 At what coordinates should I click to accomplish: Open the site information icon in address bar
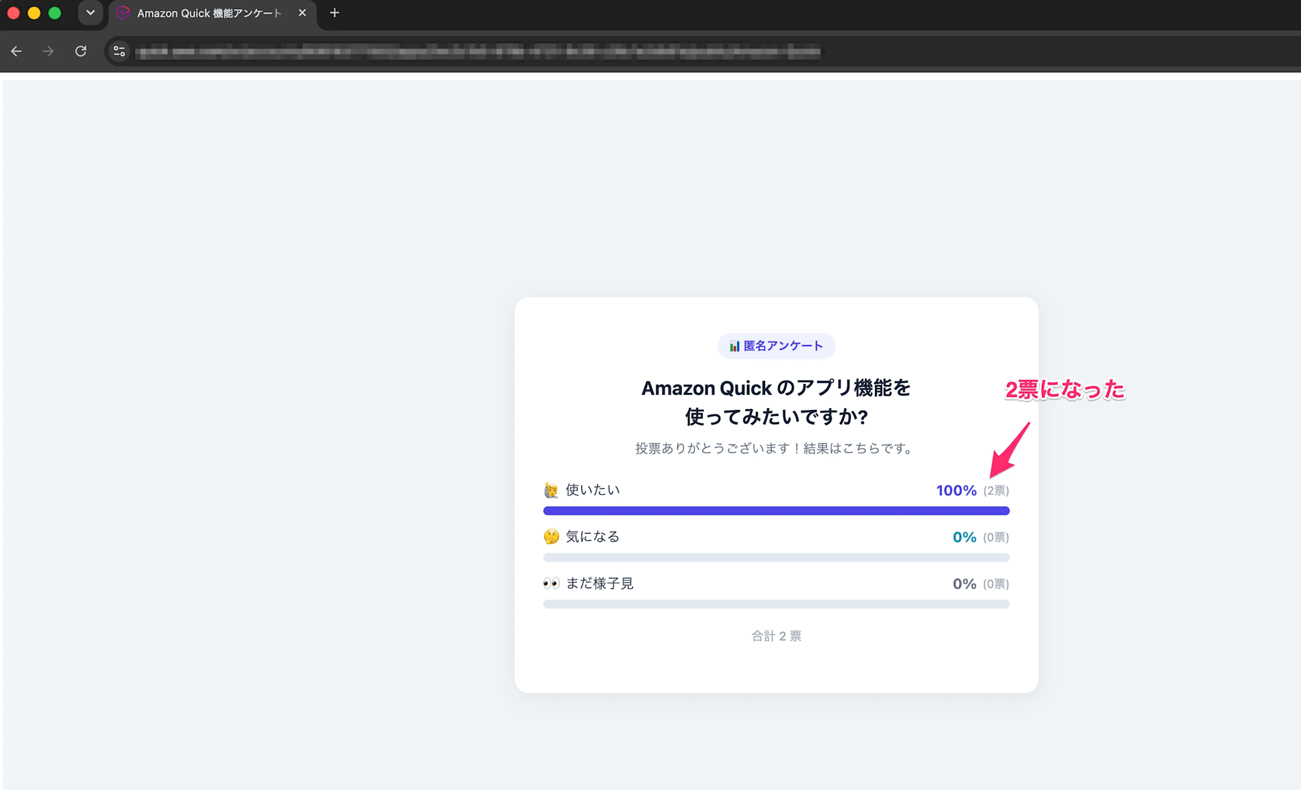coord(119,51)
